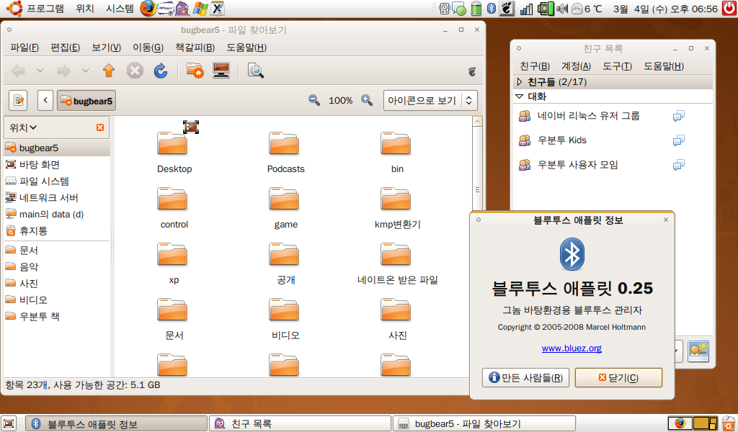Collapse the 대화 group

click(x=520, y=96)
